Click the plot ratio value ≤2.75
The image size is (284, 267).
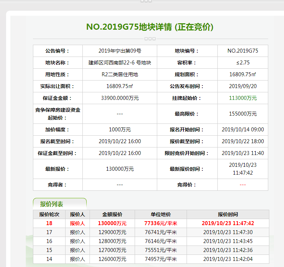[243, 63]
